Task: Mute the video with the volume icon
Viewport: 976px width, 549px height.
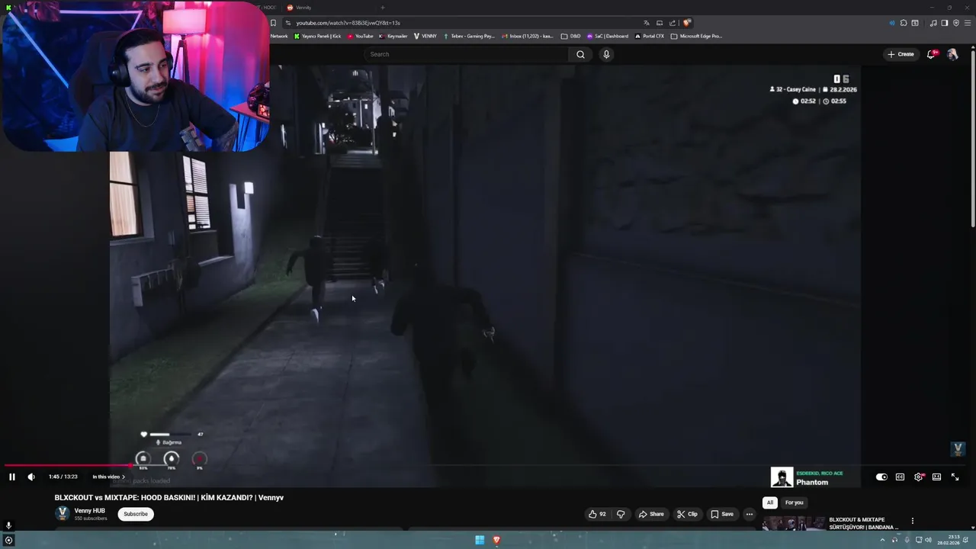Action: coord(31,477)
